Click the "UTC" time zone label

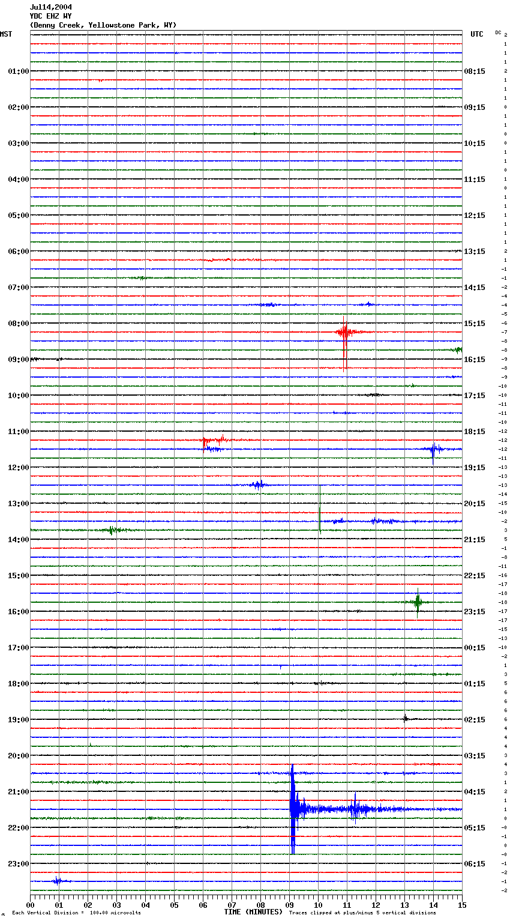(x=477, y=34)
